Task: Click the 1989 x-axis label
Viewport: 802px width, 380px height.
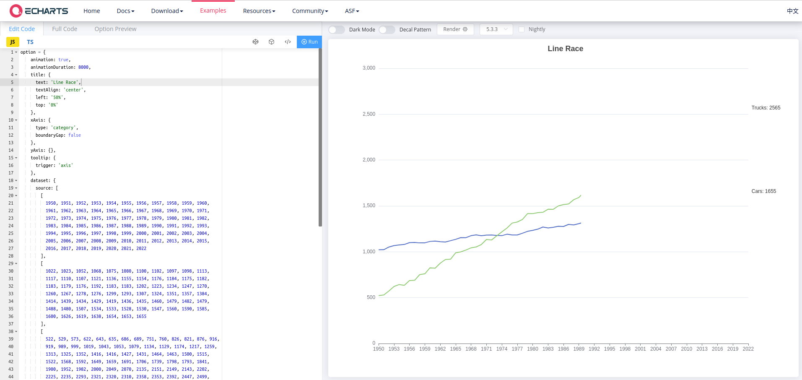Action: tap(579, 349)
